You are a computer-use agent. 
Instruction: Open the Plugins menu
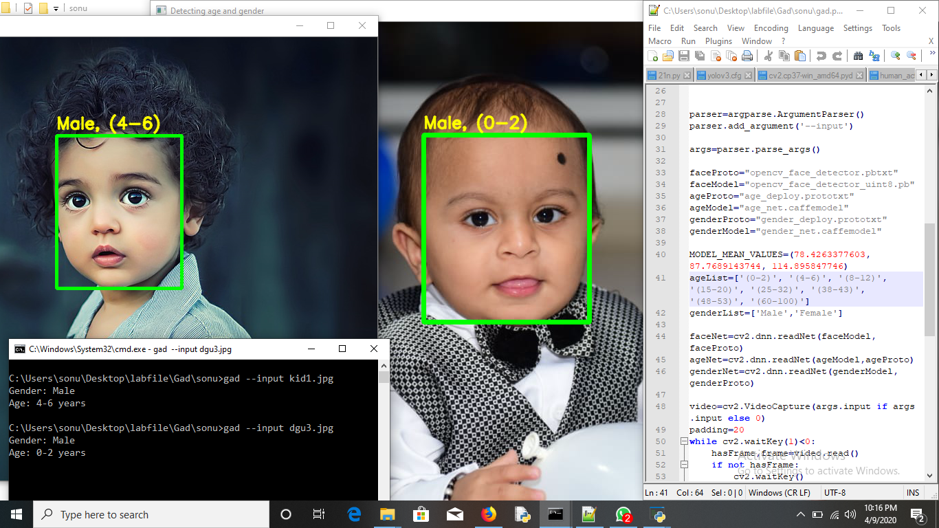(718, 41)
